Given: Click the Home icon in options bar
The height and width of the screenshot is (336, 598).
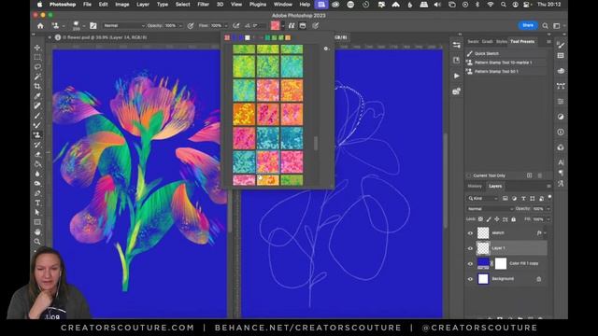Looking at the screenshot, I should (x=40, y=25).
